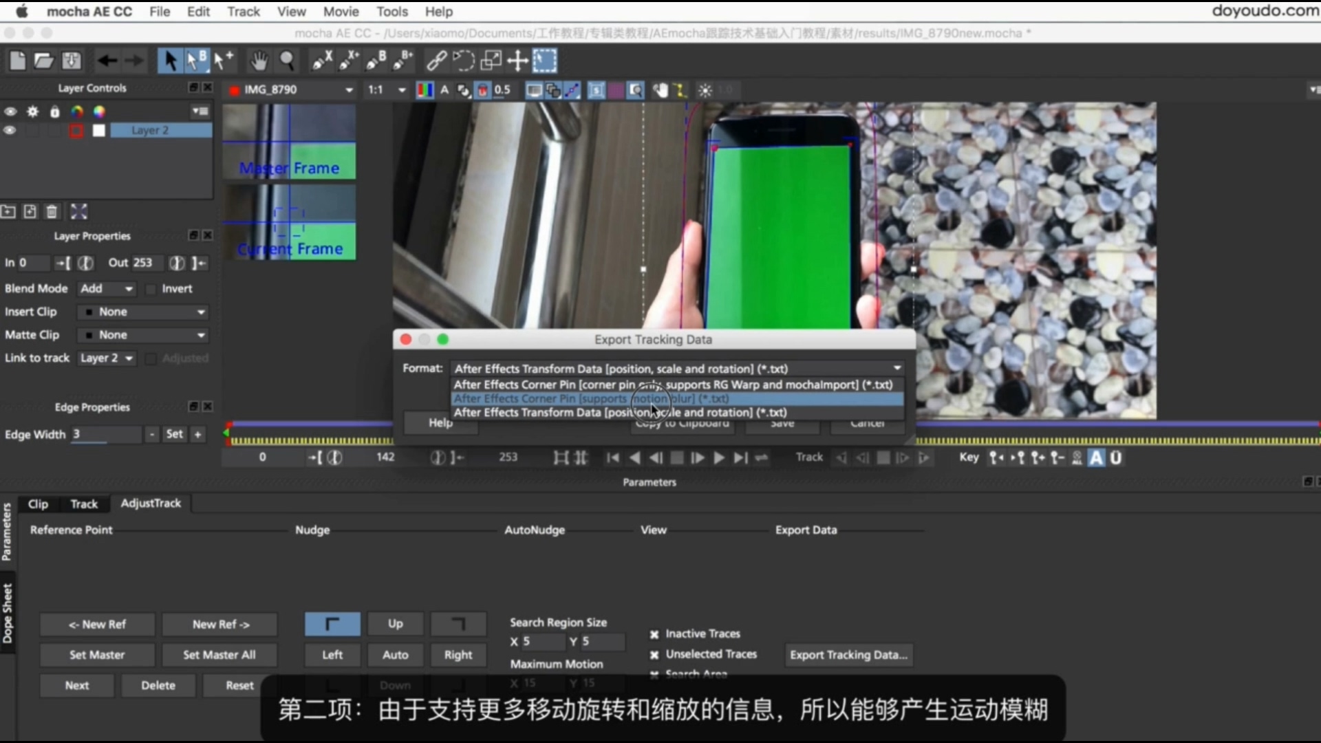Screen dimensions: 1321x743
Task: Open the Format dropdown in Export dialog
Action: tap(677, 369)
